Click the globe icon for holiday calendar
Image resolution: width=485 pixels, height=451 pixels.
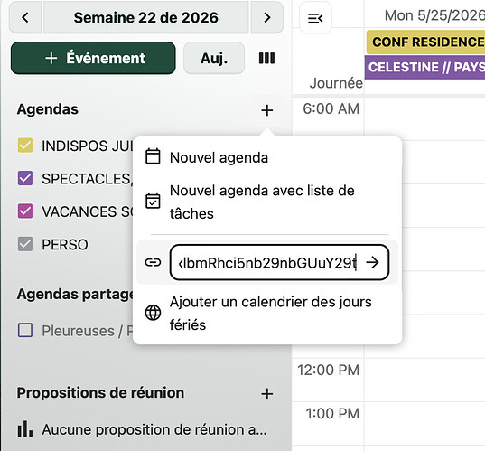click(x=153, y=313)
